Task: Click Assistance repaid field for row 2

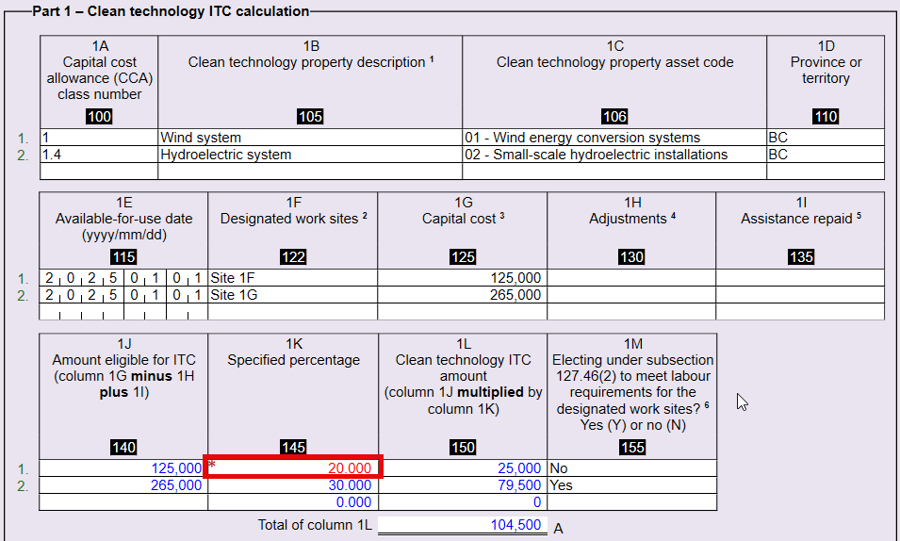Action: (x=800, y=295)
